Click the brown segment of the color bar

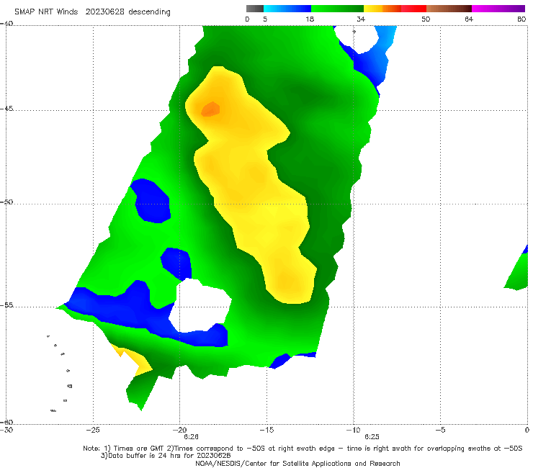pos(449,9)
